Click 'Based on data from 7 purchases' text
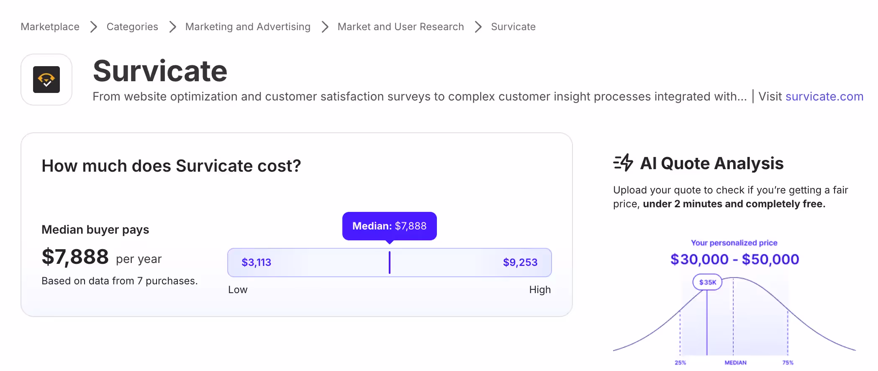Screen dimensions: 878x371 (x=120, y=281)
